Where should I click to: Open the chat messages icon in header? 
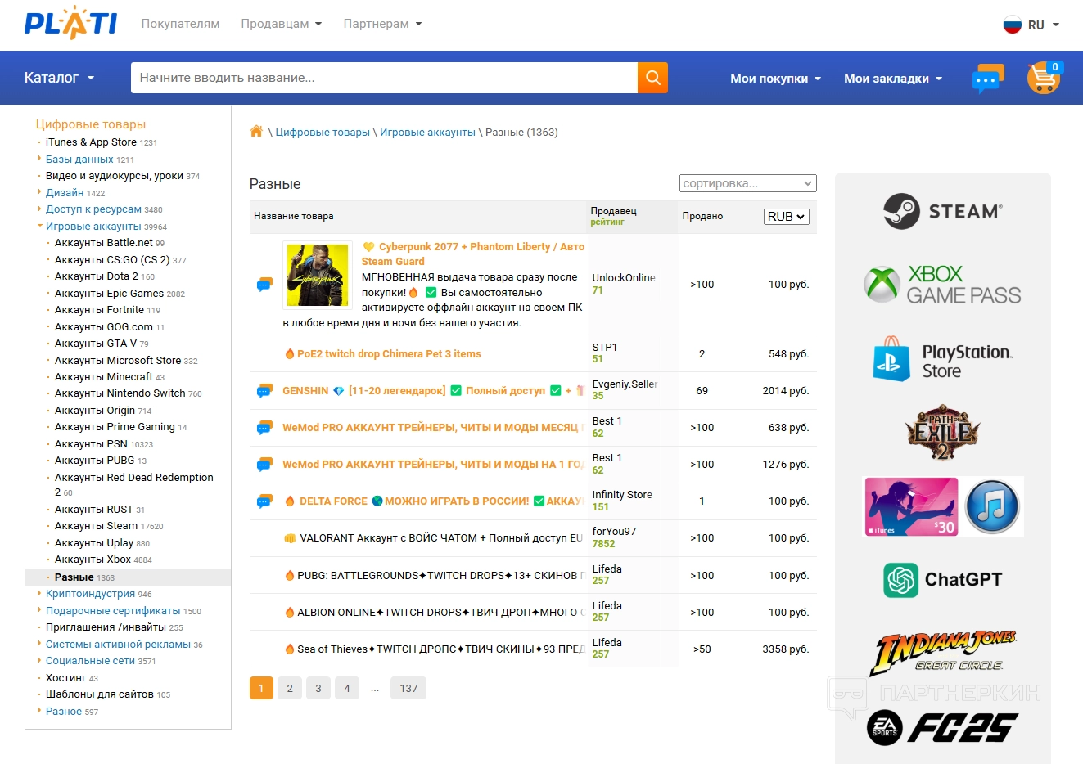[x=987, y=79]
